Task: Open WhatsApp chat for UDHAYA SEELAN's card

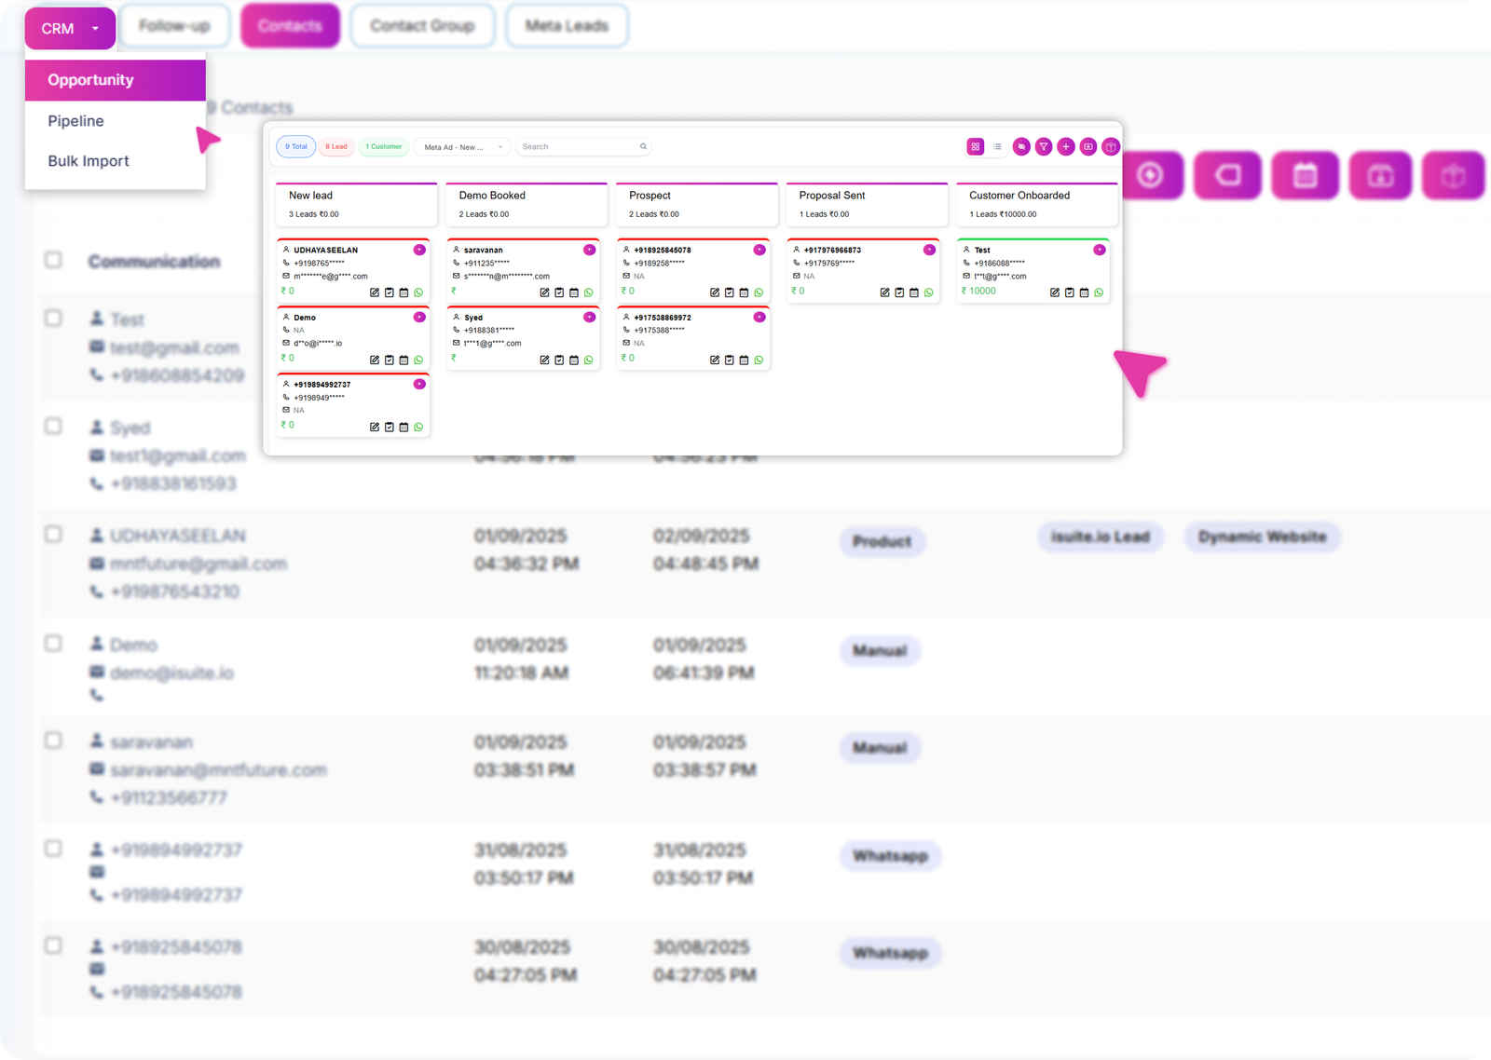Action: (x=418, y=292)
